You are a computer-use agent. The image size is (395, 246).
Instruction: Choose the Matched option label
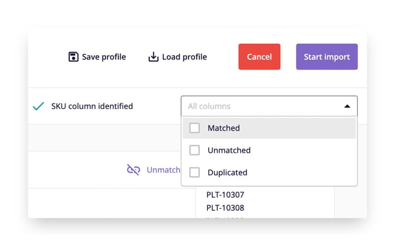click(x=223, y=128)
